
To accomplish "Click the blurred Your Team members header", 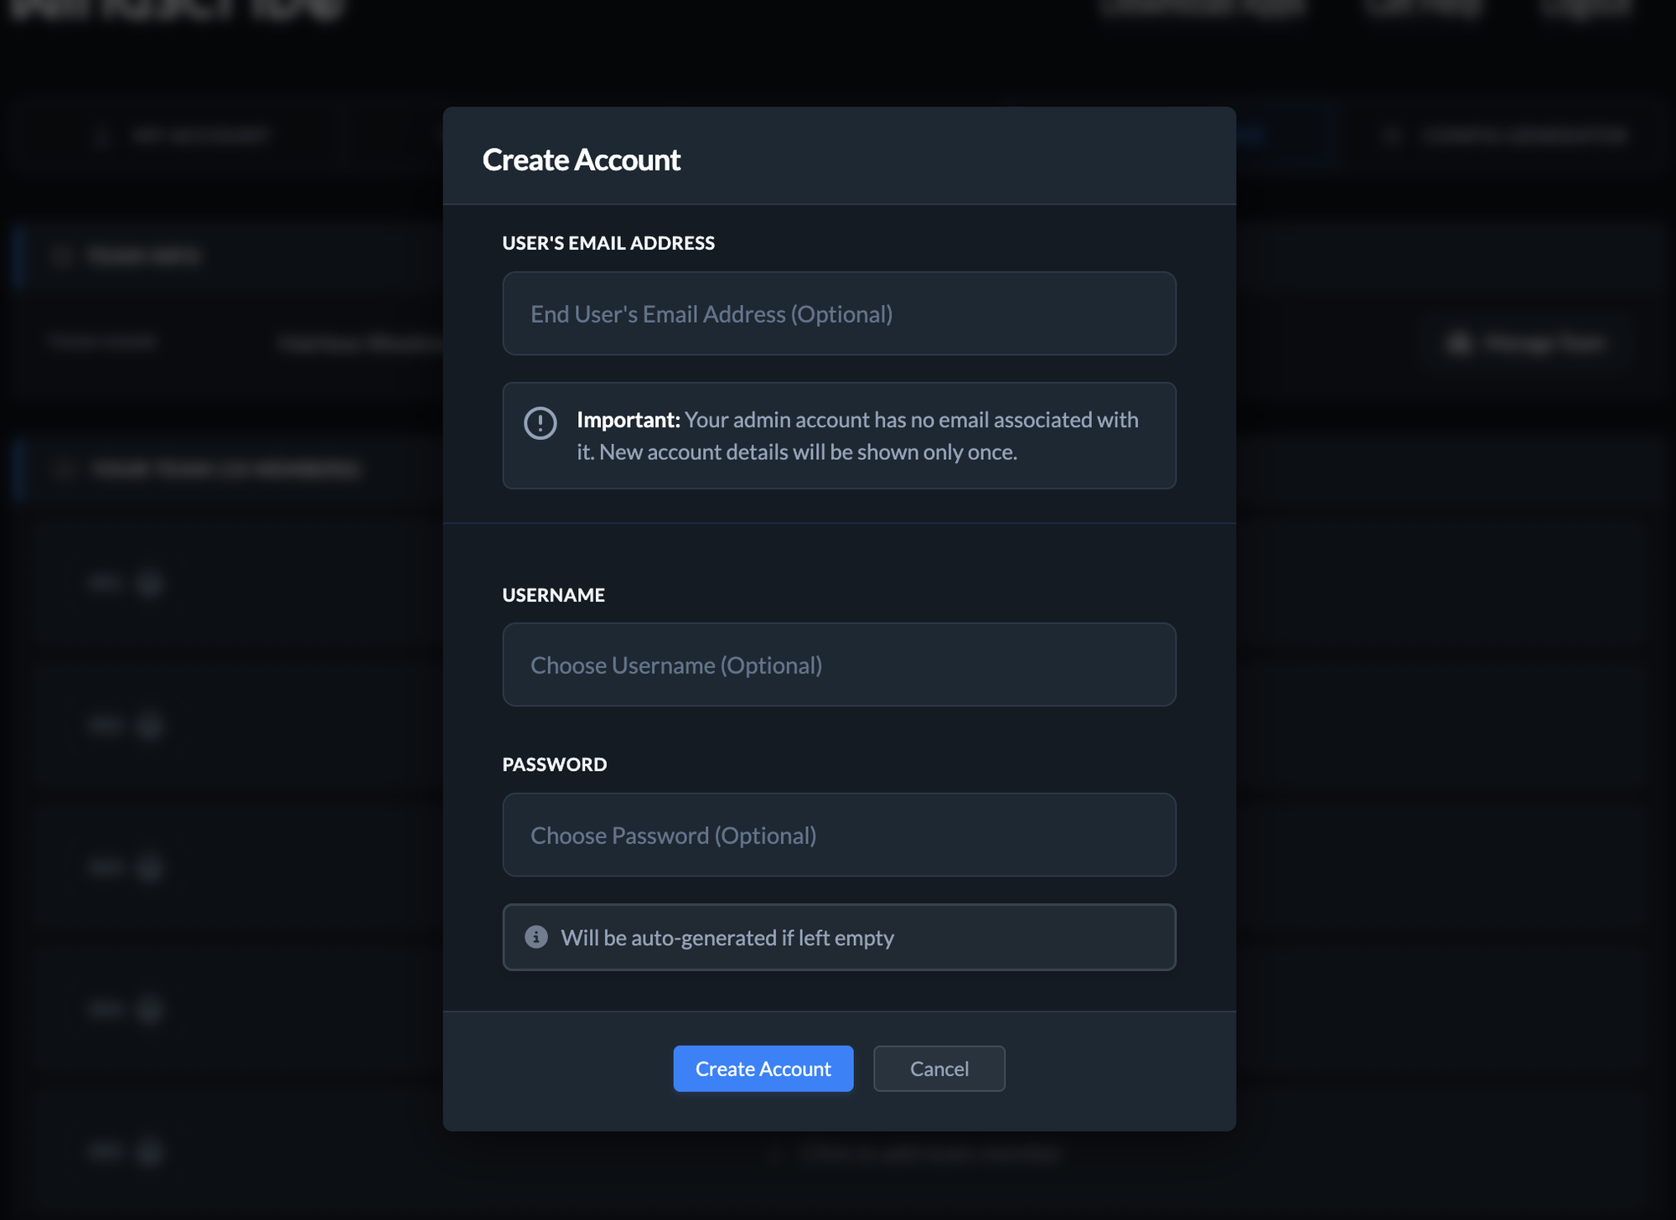I will pos(225,469).
